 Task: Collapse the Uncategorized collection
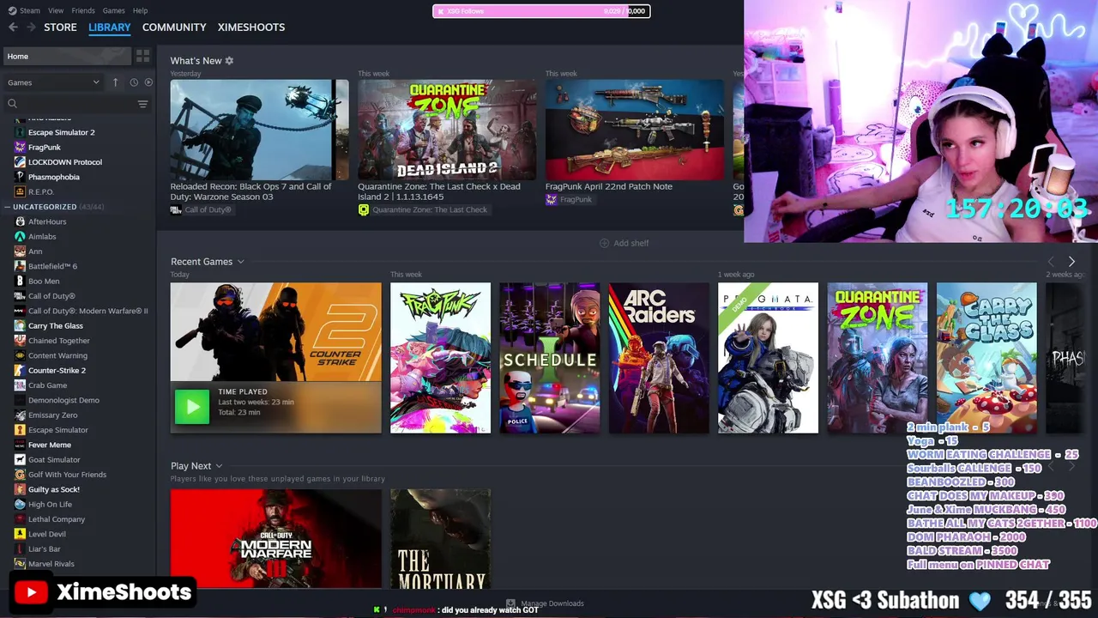coord(7,207)
